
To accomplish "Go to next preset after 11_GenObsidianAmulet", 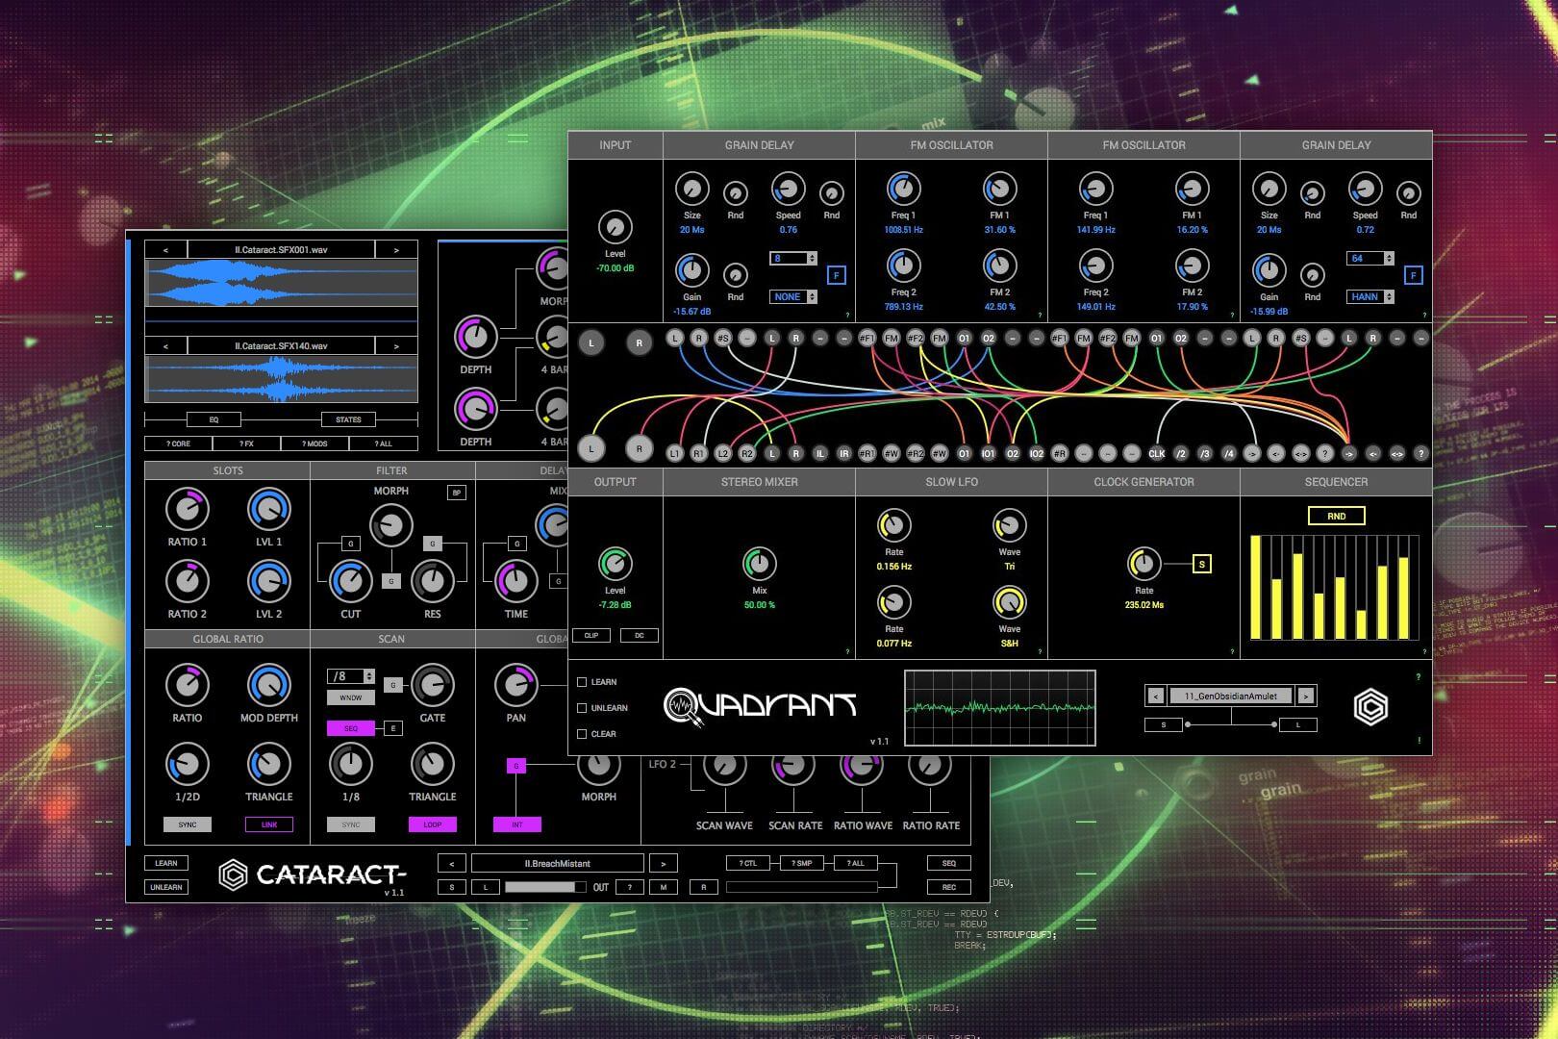I will [1305, 696].
